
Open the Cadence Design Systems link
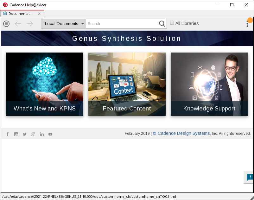[x=181, y=133]
